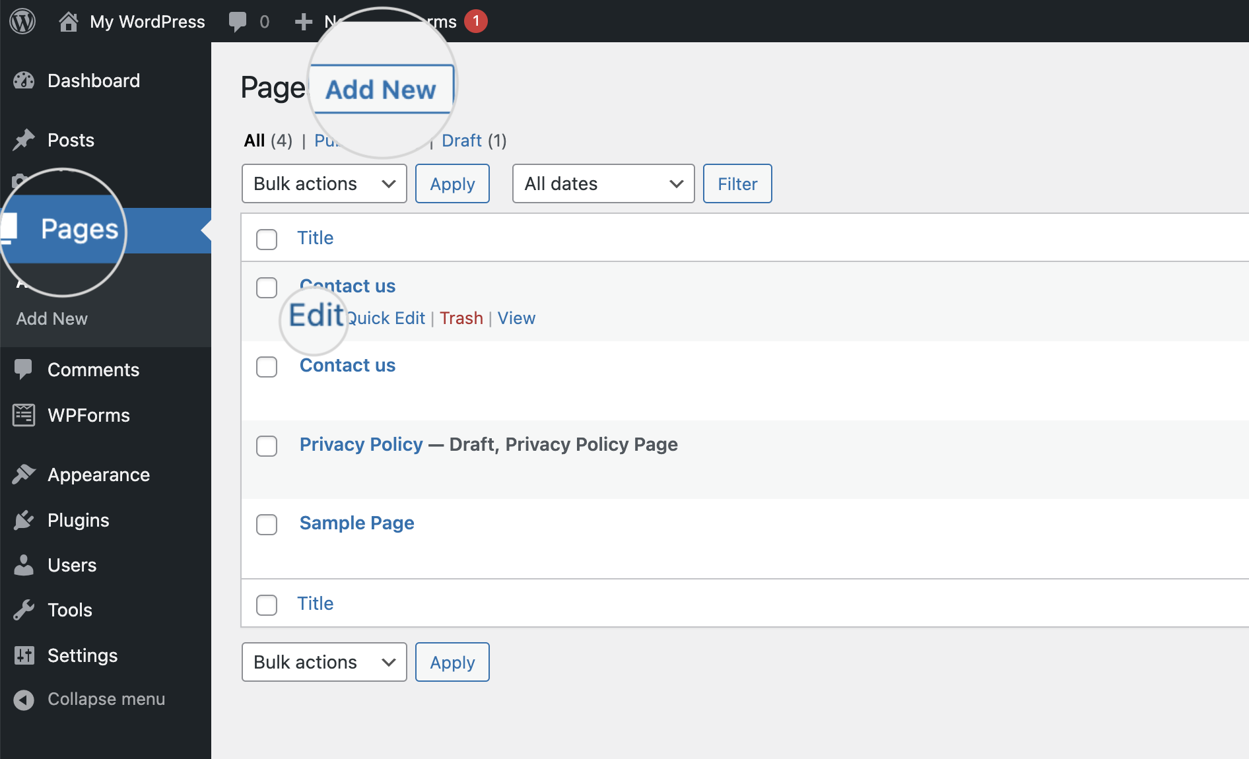
Task: Click the WPForms form icon
Action: pyautogui.click(x=24, y=415)
